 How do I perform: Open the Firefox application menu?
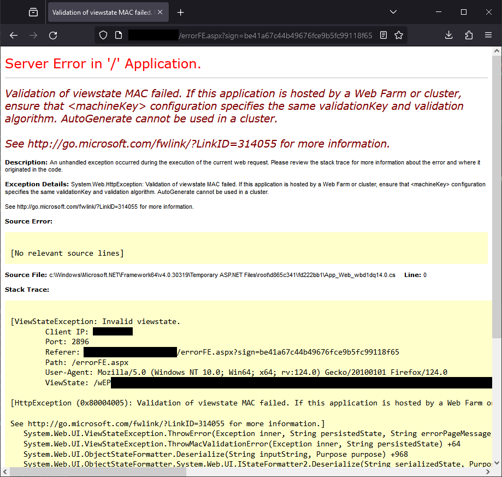tap(488, 35)
